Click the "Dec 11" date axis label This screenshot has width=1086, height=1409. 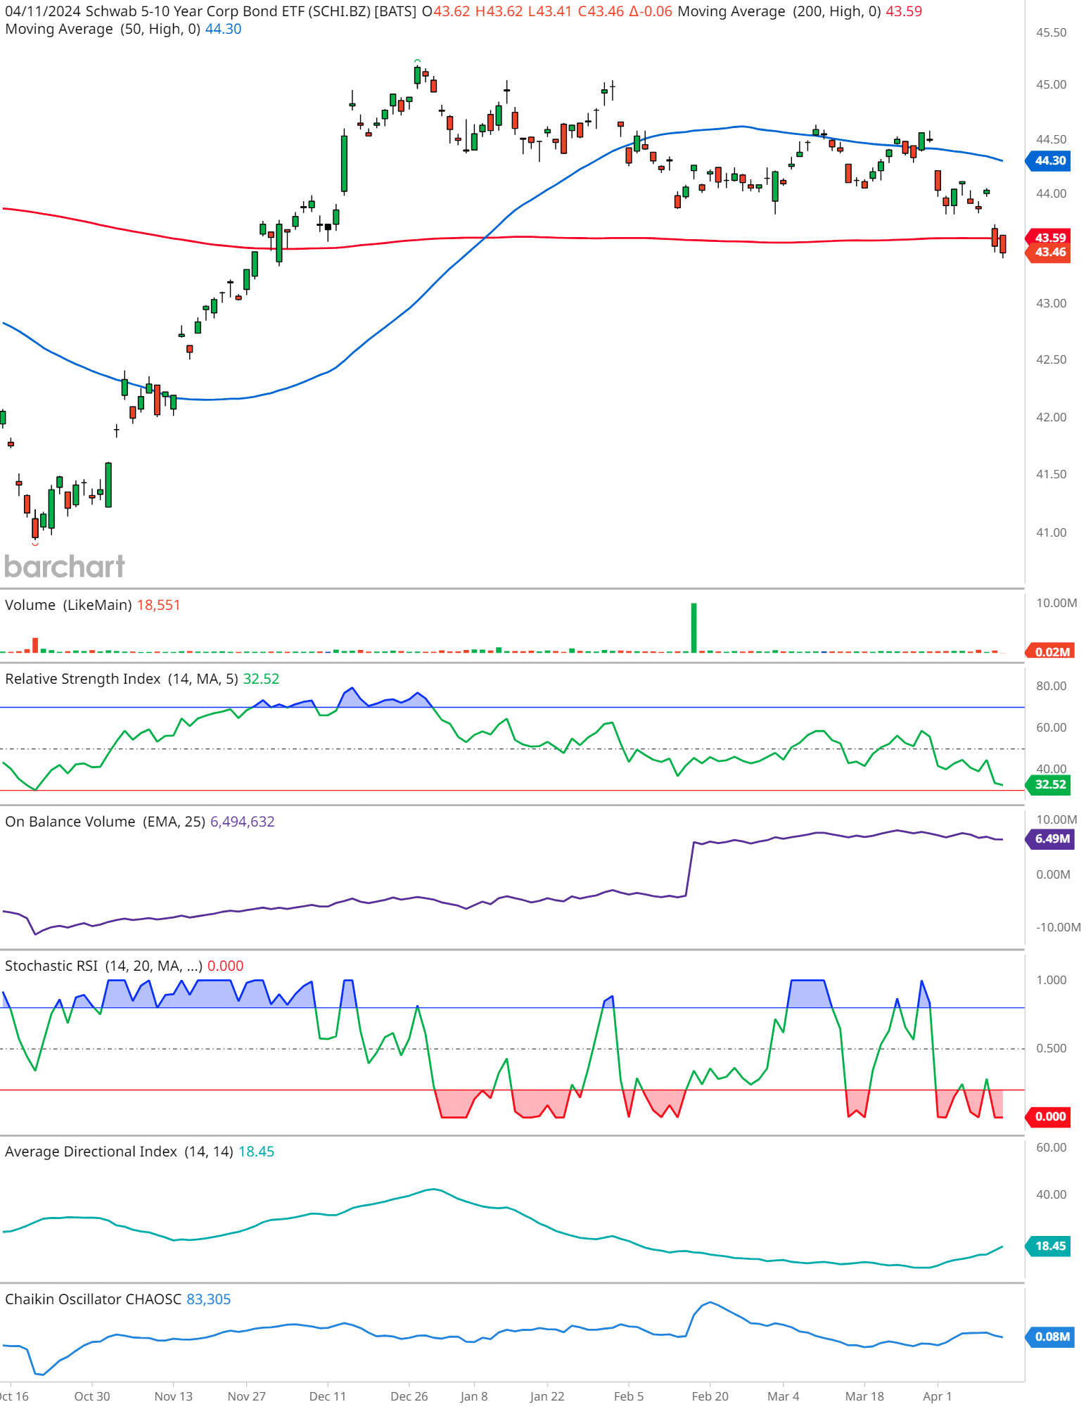click(328, 1396)
